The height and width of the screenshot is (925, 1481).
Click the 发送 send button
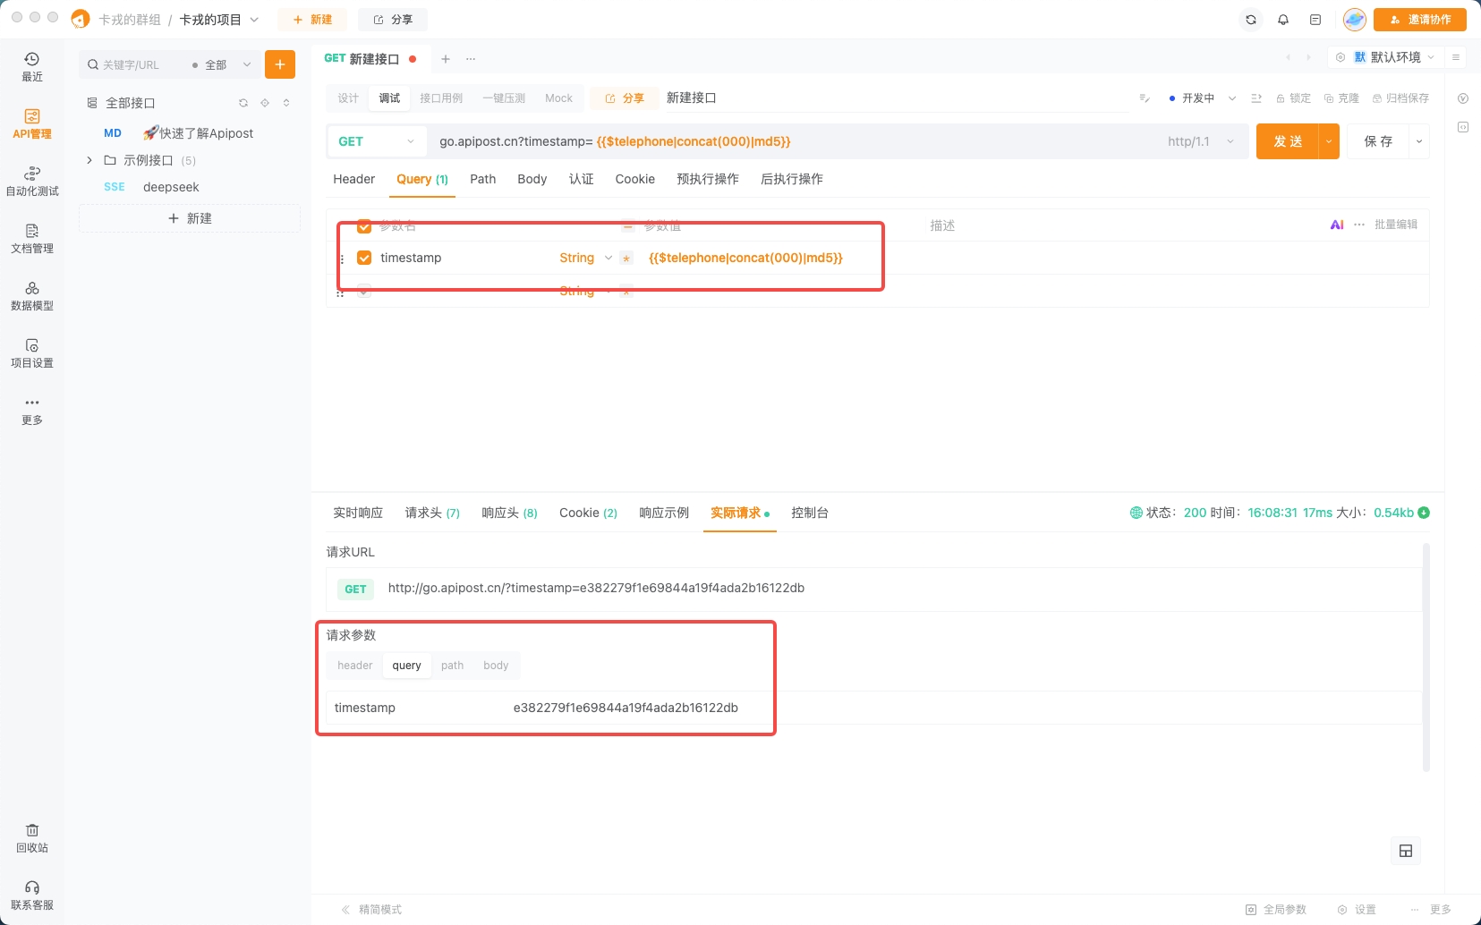(x=1288, y=141)
